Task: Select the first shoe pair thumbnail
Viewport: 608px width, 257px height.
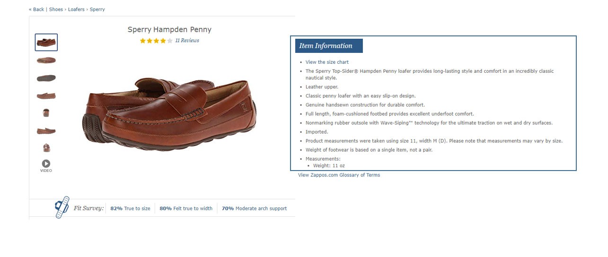Action: click(46, 43)
